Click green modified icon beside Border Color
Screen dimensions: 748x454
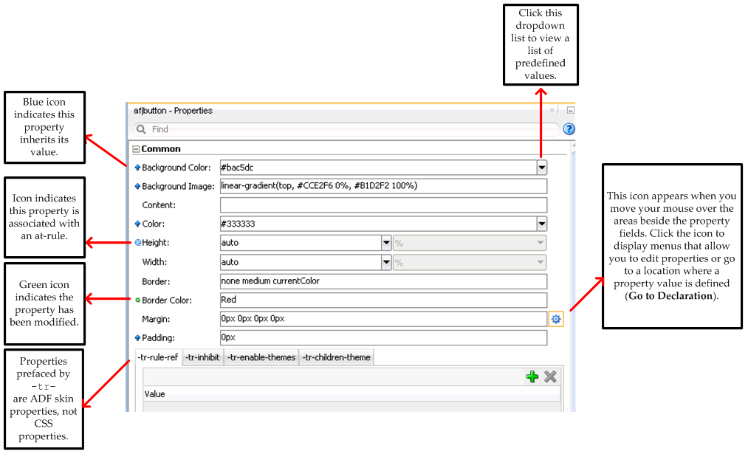click(x=137, y=300)
